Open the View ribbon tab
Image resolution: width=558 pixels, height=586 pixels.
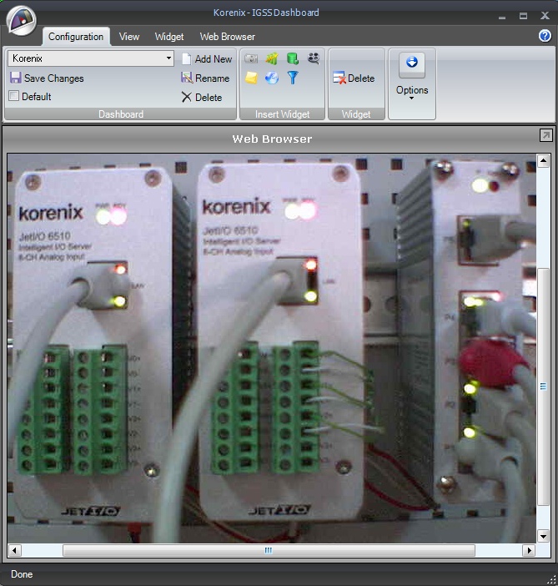[128, 37]
